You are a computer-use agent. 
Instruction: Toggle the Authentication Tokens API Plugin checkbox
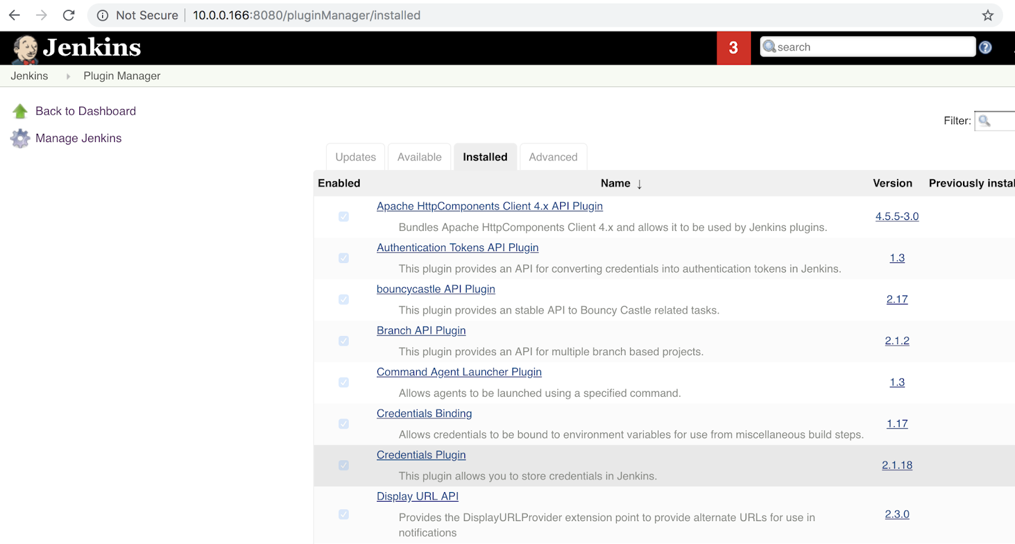click(x=344, y=258)
